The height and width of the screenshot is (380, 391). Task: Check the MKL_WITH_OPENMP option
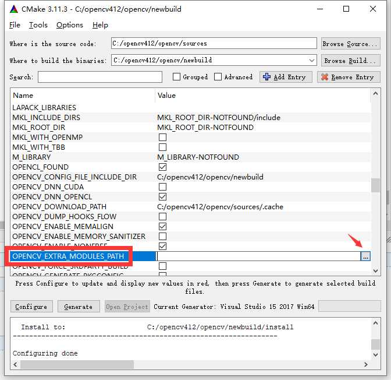point(162,137)
